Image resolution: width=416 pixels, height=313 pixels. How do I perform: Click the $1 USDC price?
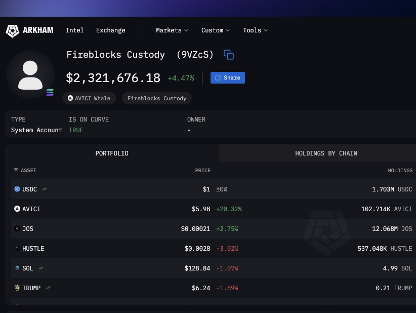click(x=206, y=189)
